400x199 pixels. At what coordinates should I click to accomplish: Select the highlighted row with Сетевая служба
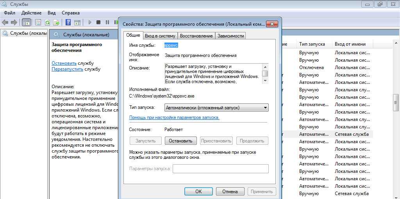point(327,134)
